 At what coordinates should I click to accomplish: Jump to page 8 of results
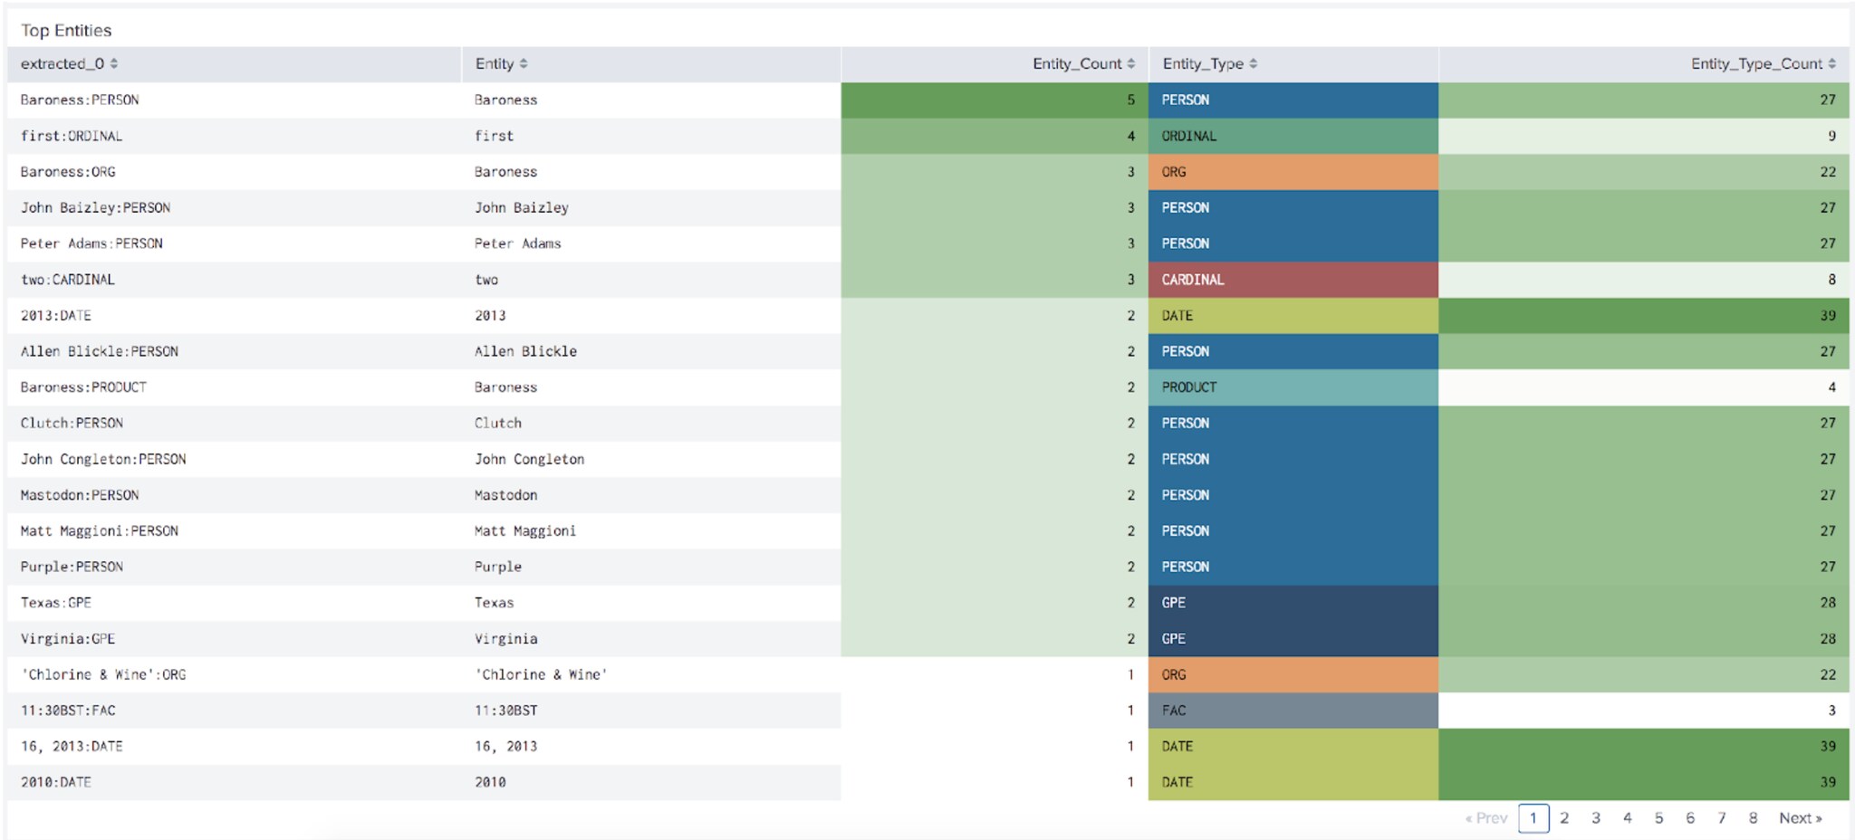1753,818
